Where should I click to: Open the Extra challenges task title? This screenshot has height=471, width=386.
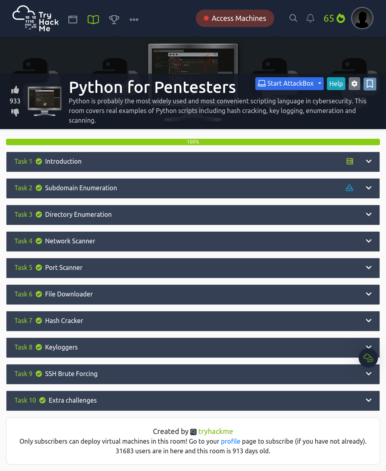pos(73,400)
